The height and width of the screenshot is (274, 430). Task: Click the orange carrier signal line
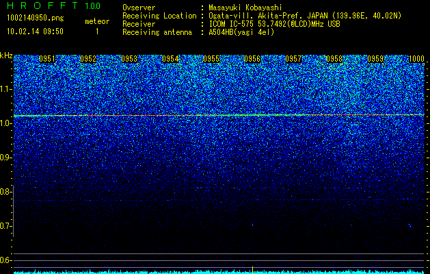tap(219, 115)
